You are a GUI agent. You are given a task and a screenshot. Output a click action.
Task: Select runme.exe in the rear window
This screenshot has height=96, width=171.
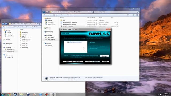point(24,46)
